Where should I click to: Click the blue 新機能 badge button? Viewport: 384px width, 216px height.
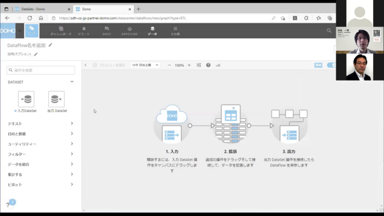coord(318,65)
